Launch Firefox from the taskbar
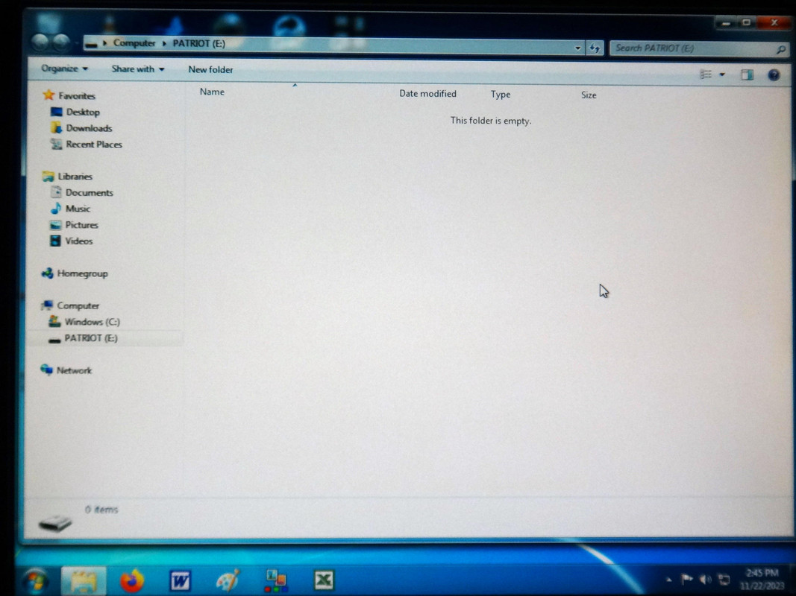 [132, 581]
